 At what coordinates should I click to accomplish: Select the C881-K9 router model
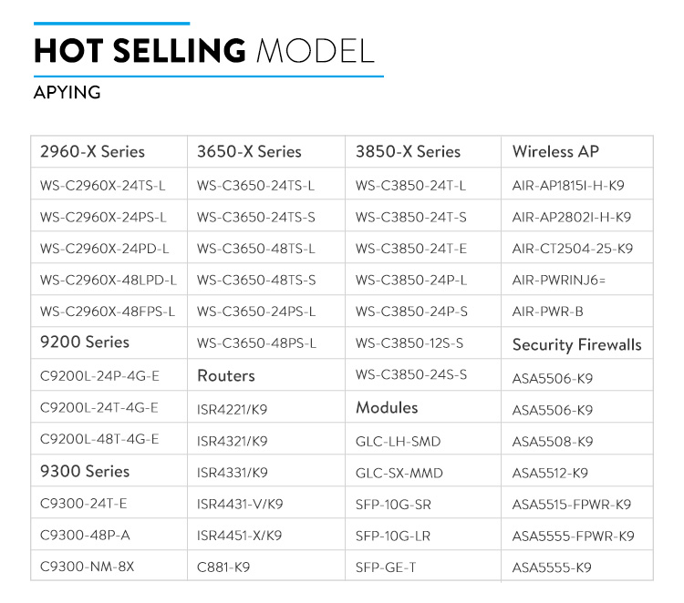coord(223,567)
